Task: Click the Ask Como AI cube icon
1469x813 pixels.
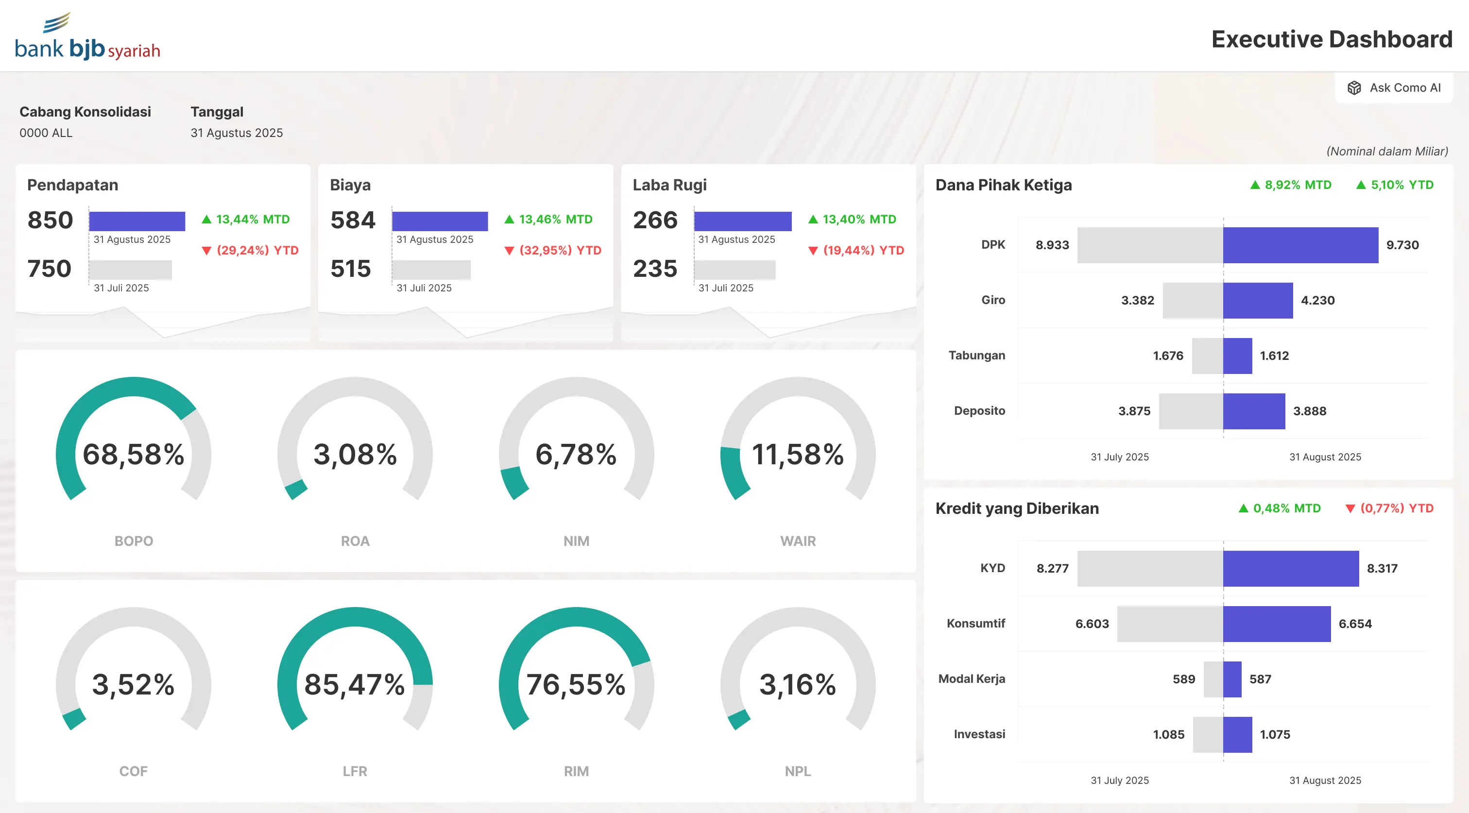Action: (1354, 88)
